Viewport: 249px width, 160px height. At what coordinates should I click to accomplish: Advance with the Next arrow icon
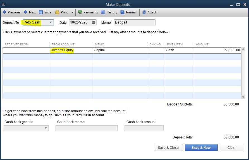click(26, 12)
